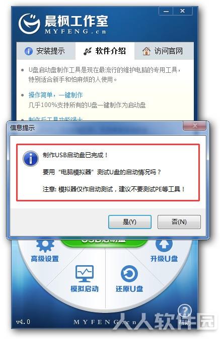Click the 高级设置 gear icon
Viewport: 220px width, 339px height.
click(x=45, y=246)
